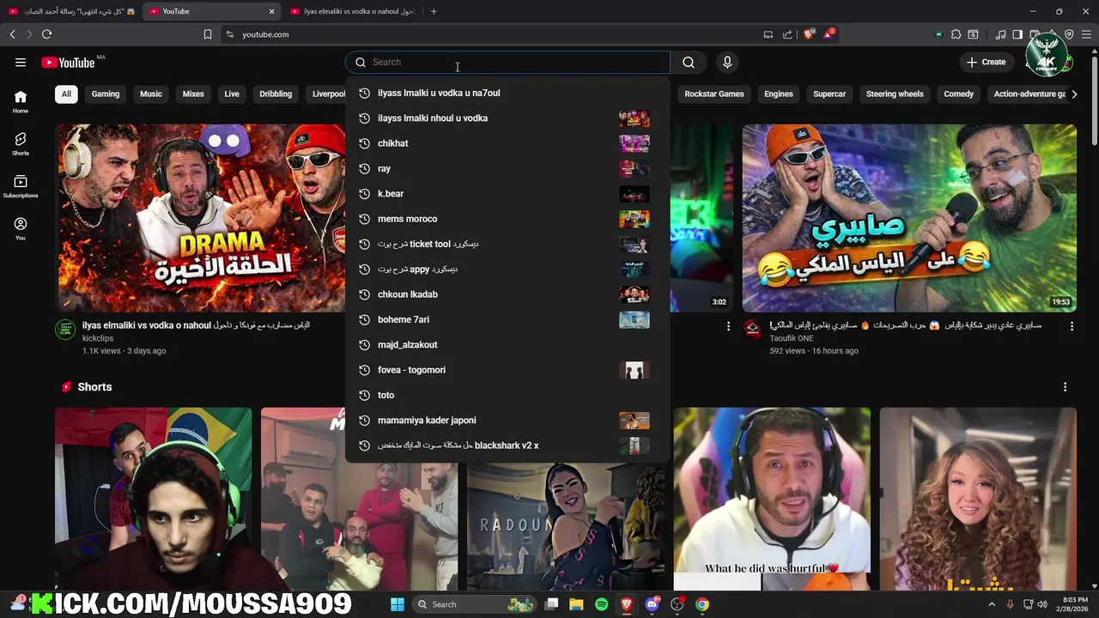1099x618 pixels.
Task: Click the YouTube search input field
Action: coord(507,62)
